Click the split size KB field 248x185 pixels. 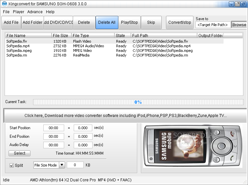pyautogui.click(x=75, y=165)
